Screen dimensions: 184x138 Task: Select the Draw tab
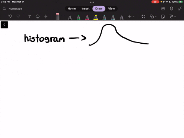coord(99,8)
